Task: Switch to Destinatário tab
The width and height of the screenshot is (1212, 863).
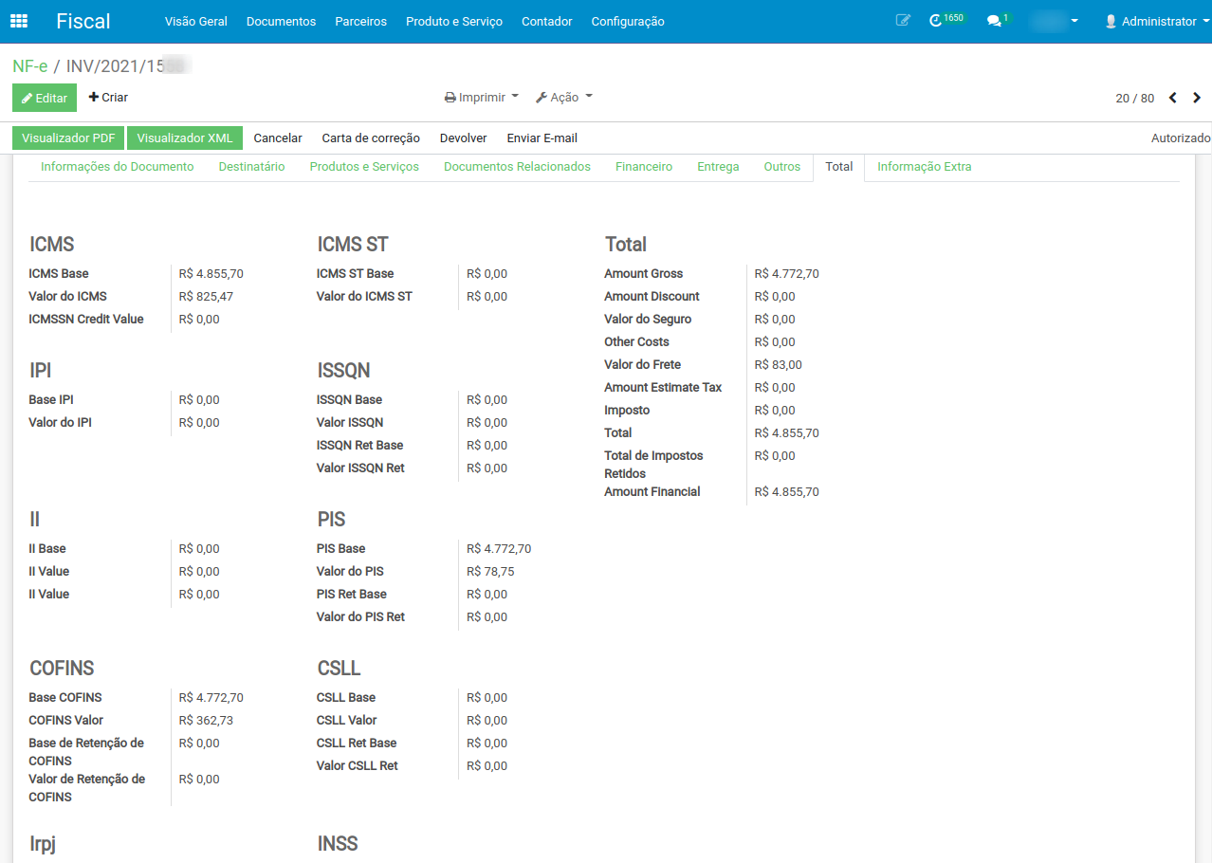Action: click(251, 167)
